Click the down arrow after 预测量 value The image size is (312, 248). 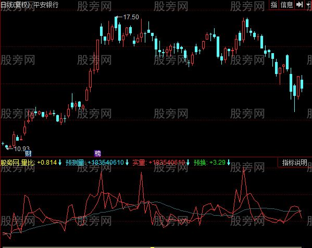point(127,163)
